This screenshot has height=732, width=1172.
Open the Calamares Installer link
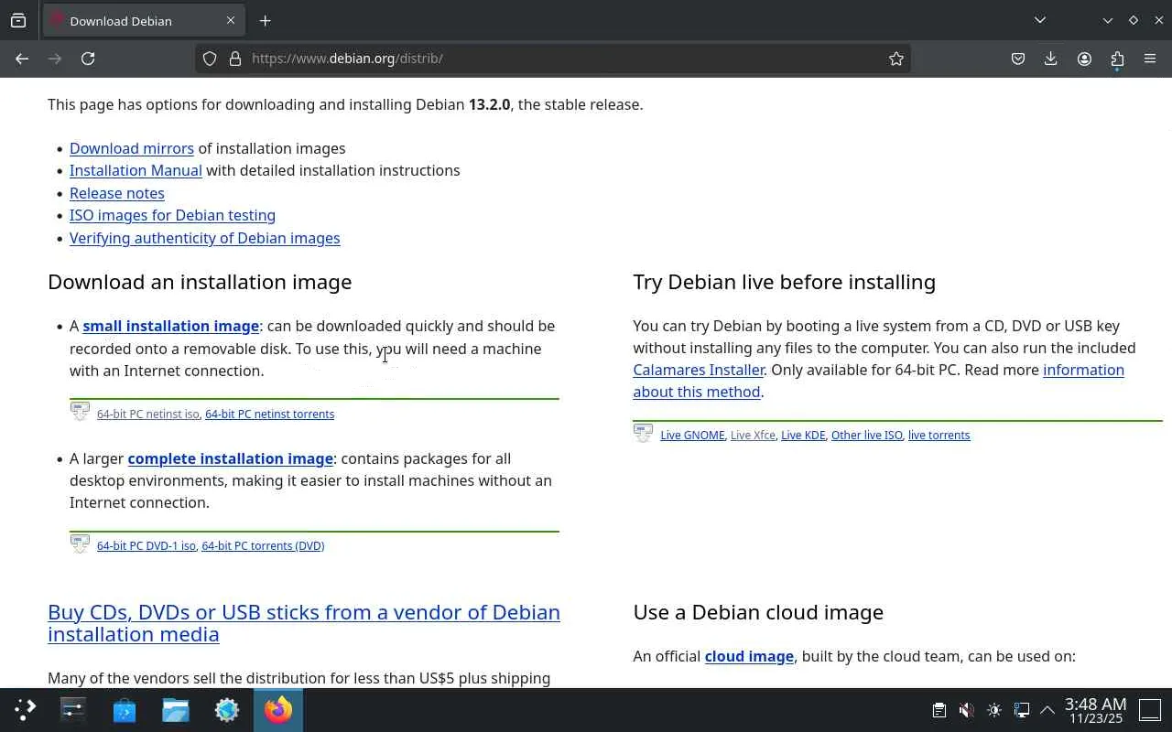click(699, 370)
